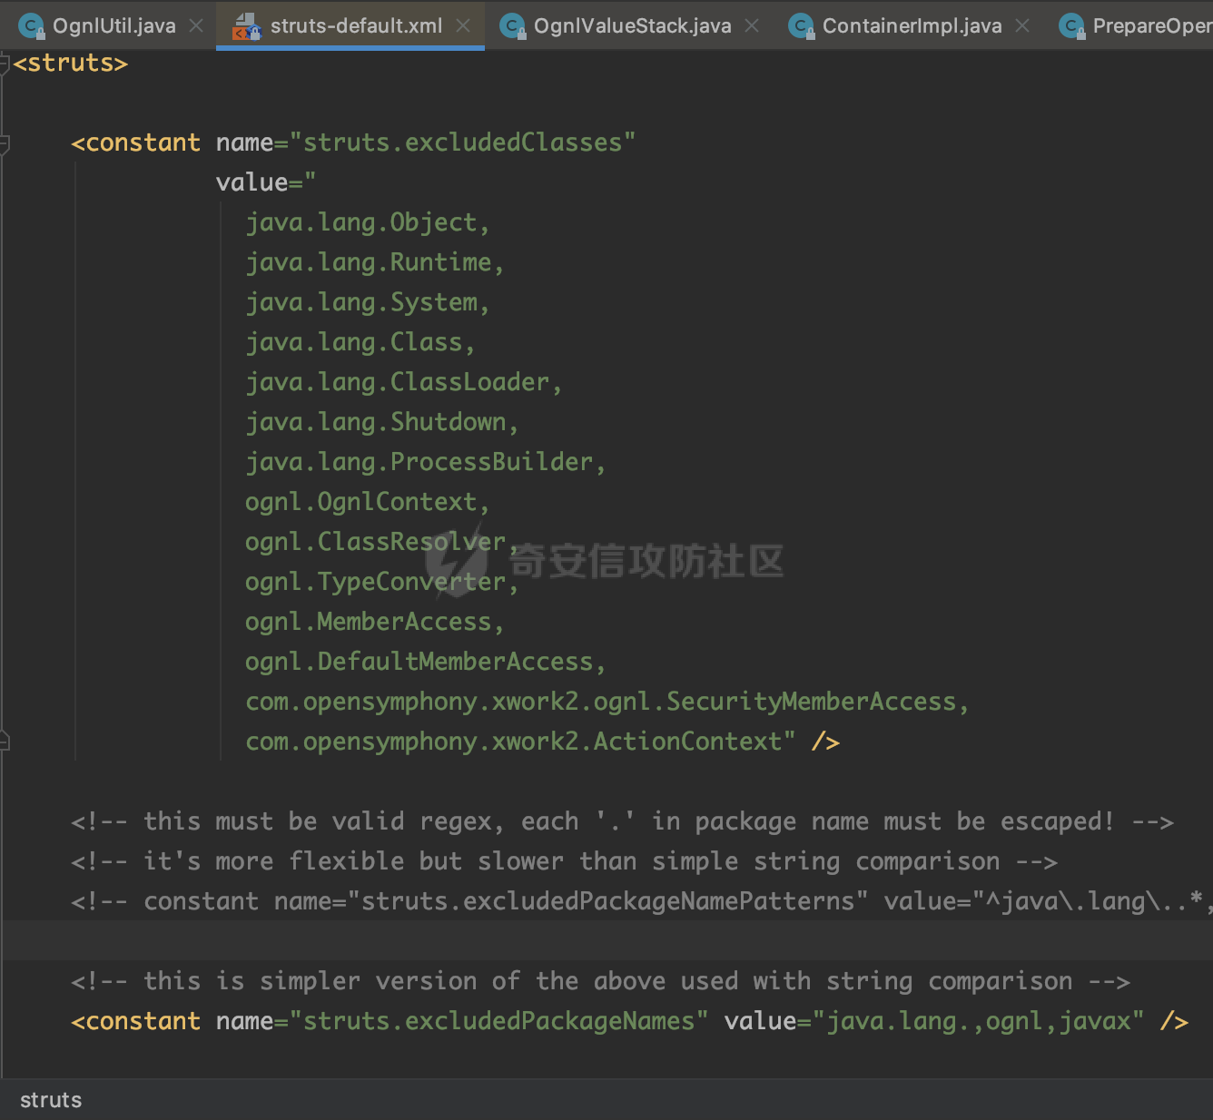Click the OgnlValueStack.java class icon
Viewport: 1213px width, 1120px height.
(513, 26)
